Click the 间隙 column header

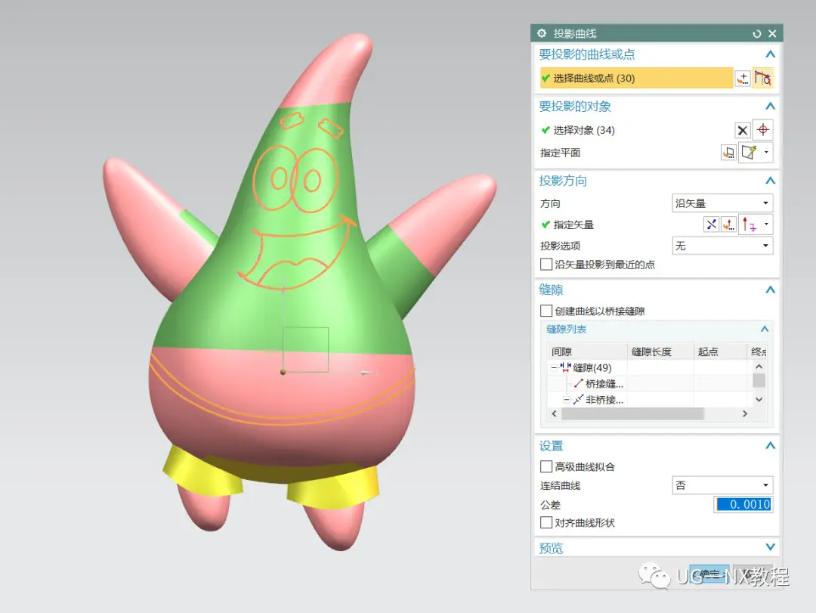point(587,351)
